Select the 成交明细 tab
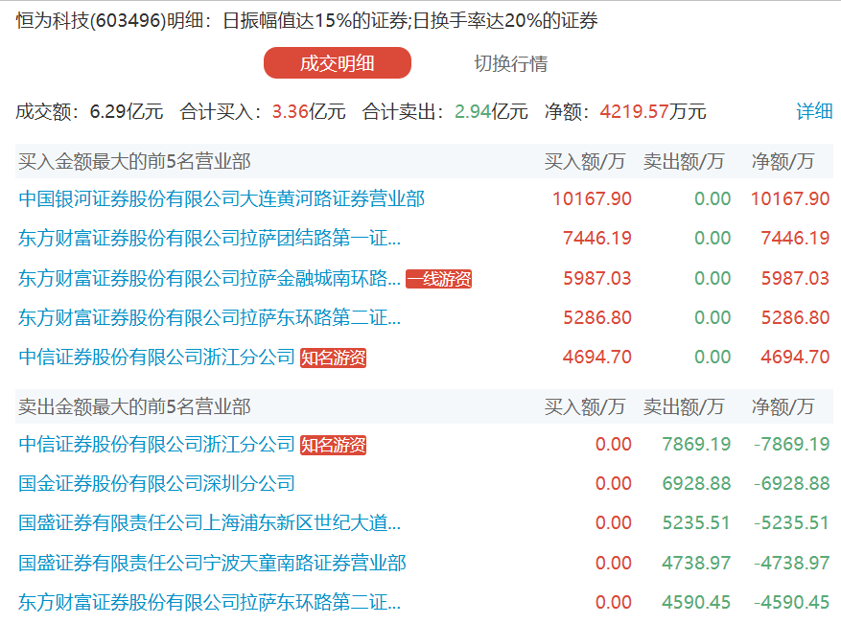This screenshot has width=841, height=624. [338, 63]
